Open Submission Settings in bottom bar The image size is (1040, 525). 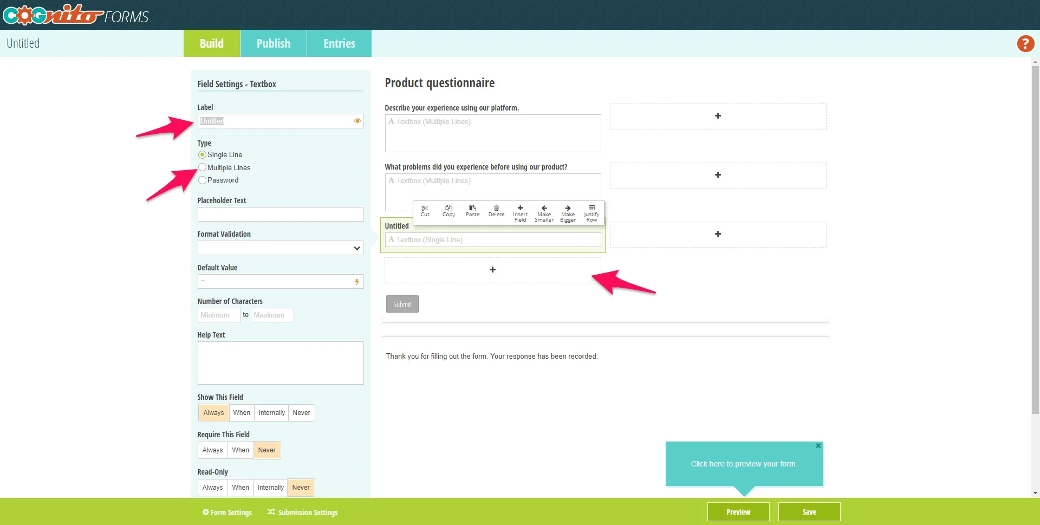pos(302,513)
